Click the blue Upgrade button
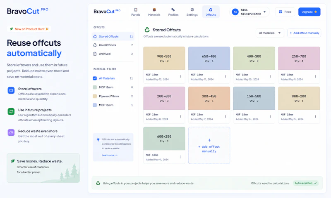The image size is (331, 198). click(309, 12)
